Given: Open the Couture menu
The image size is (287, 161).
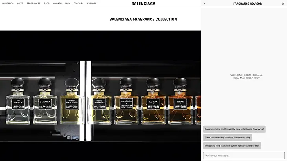Looking at the screenshot, I should tap(79, 4).
